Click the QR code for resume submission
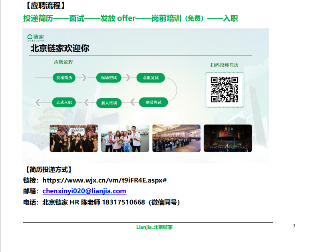The image size is (316, 252). 224,89
